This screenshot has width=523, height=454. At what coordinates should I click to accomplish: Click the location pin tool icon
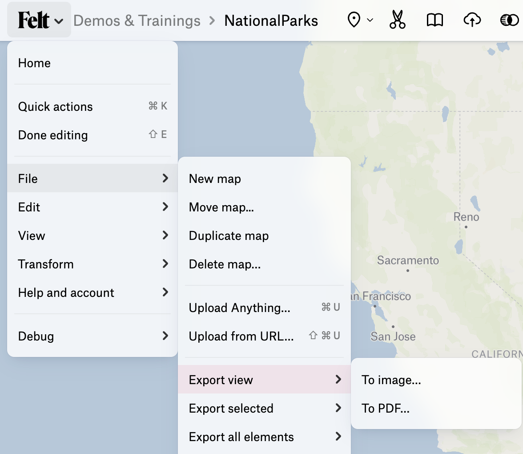354,20
